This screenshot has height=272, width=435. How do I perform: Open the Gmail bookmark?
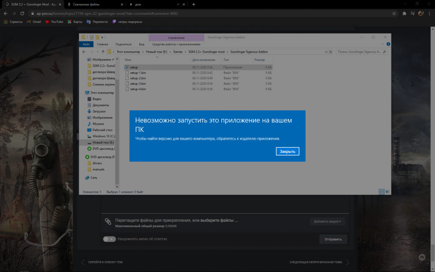click(x=34, y=21)
